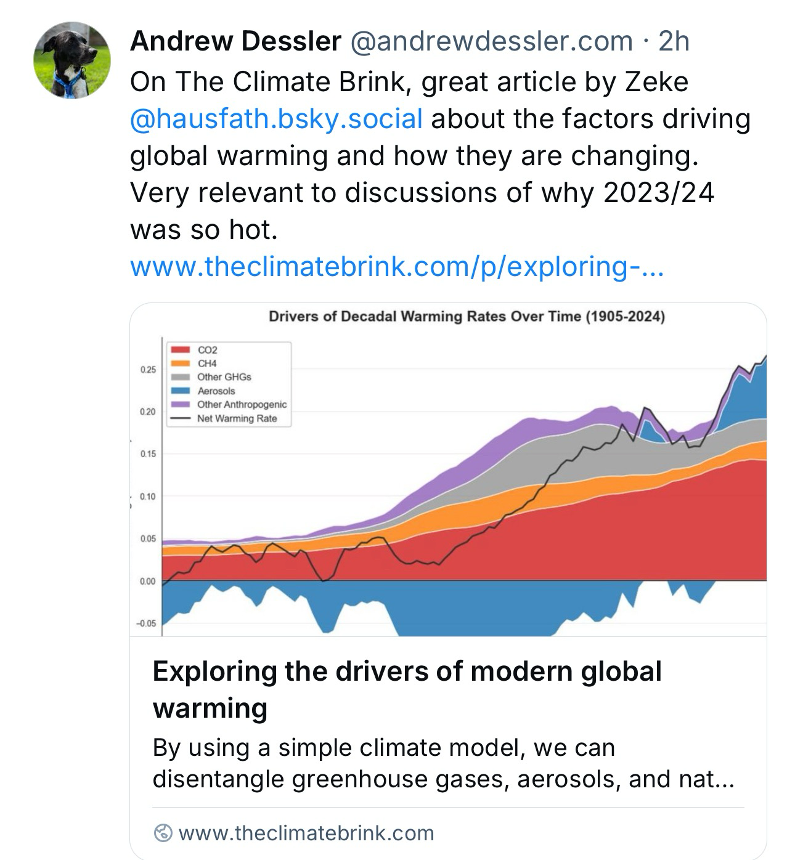
Task: Click the www.theclimatebrink.com footer domain
Action: pyautogui.click(x=306, y=833)
